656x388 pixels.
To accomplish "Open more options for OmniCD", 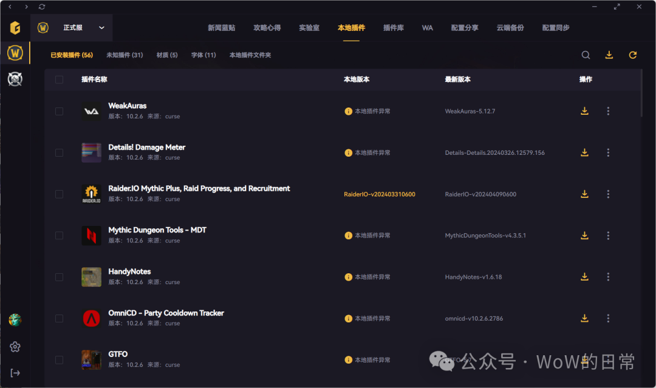I will tap(608, 318).
